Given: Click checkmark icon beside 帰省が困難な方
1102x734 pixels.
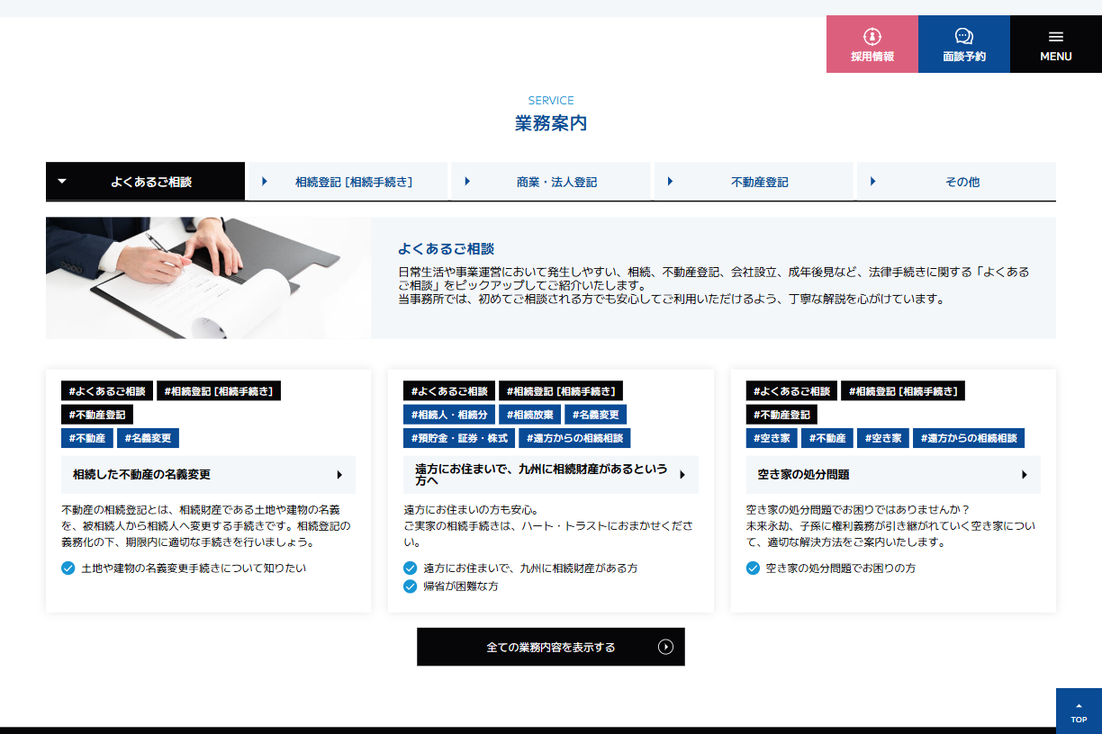Looking at the screenshot, I should click(x=411, y=586).
